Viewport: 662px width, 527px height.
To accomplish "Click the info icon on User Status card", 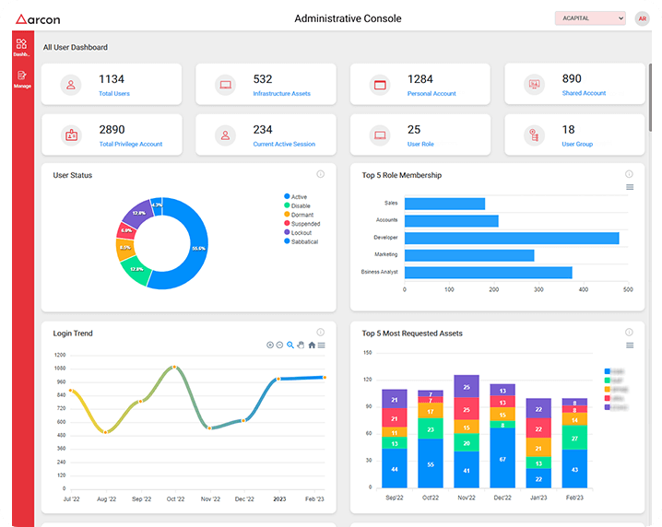I will coord(320,174).
